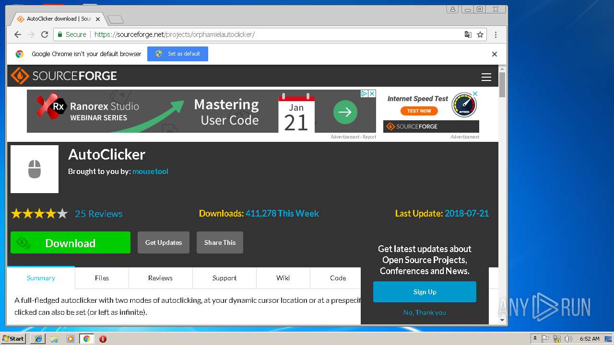
Task: Launch Internet Explorer from taskbar
Action: 38,339
